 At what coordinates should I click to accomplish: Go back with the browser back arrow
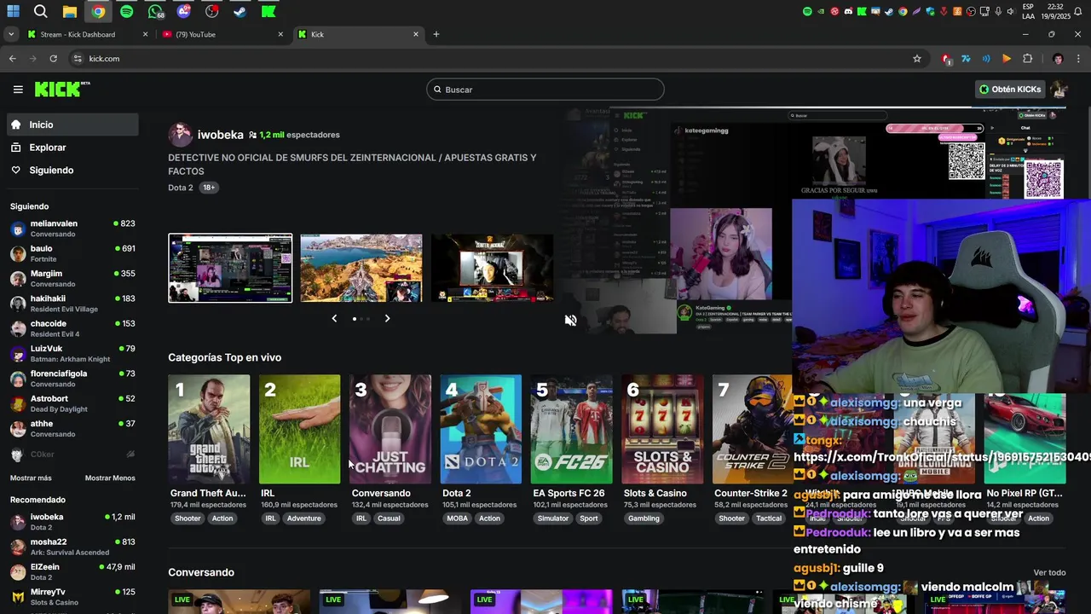(x=12, y=59)
